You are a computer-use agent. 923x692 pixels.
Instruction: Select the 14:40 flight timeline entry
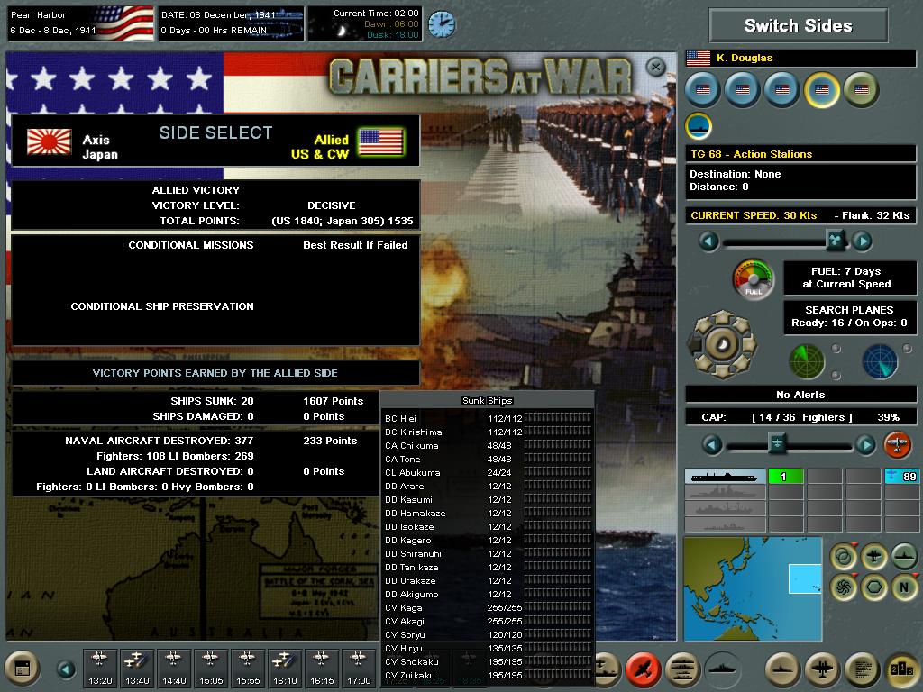(174, 669)
